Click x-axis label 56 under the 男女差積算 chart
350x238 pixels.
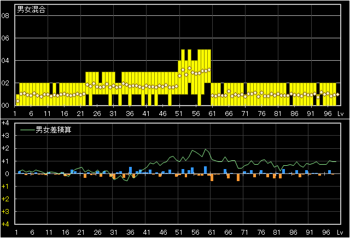click(x=195, y=233)
